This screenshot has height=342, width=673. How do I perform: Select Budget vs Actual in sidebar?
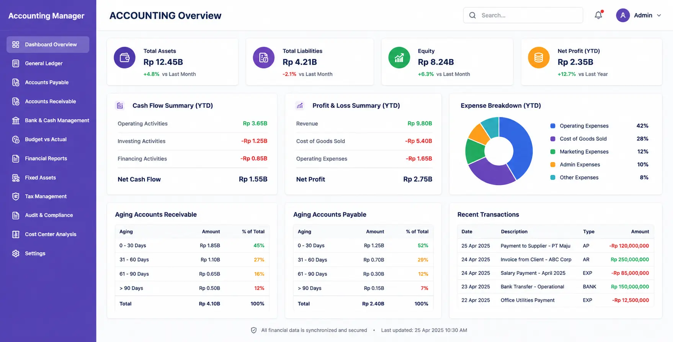point(46,139)
